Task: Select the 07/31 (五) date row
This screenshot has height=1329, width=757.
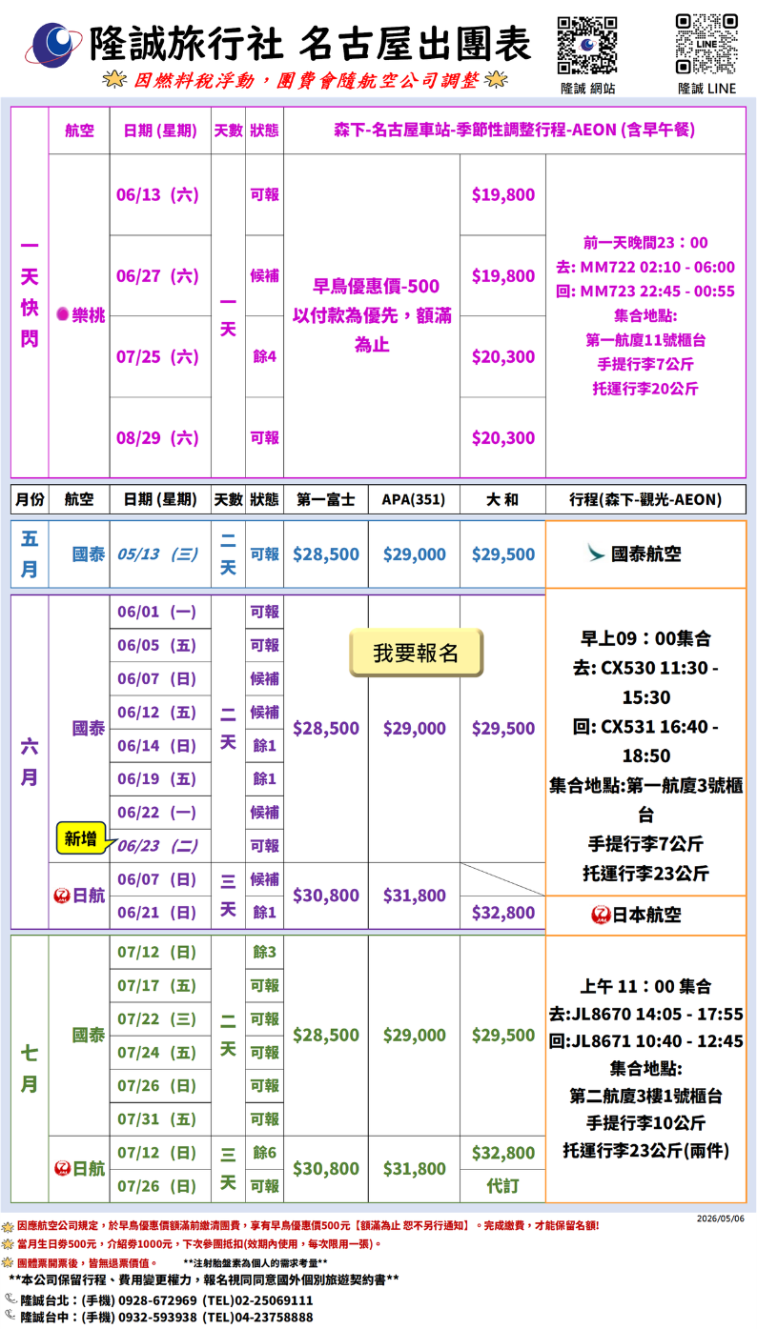Action: pos(158,1118)
